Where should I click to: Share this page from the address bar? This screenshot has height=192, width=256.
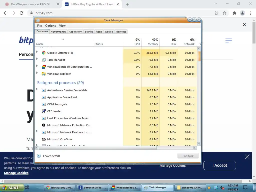(216, 13)
